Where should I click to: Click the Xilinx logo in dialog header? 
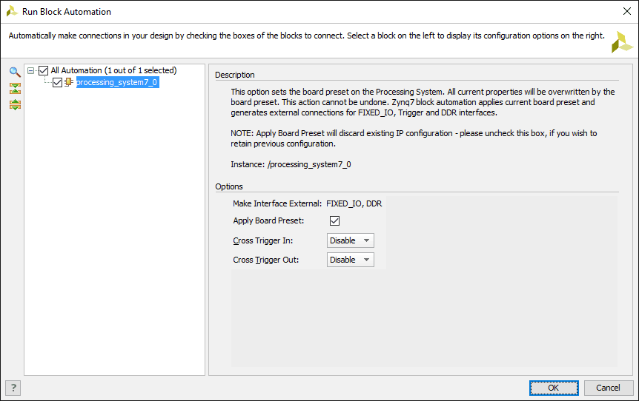pyautogui.click(x=621, y=43)
